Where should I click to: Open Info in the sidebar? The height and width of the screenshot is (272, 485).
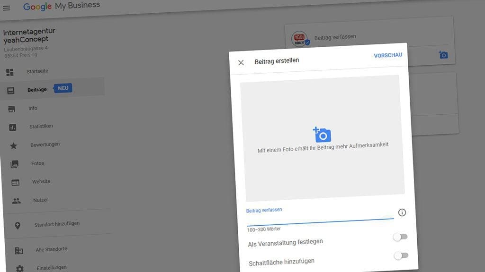[33, 108]
